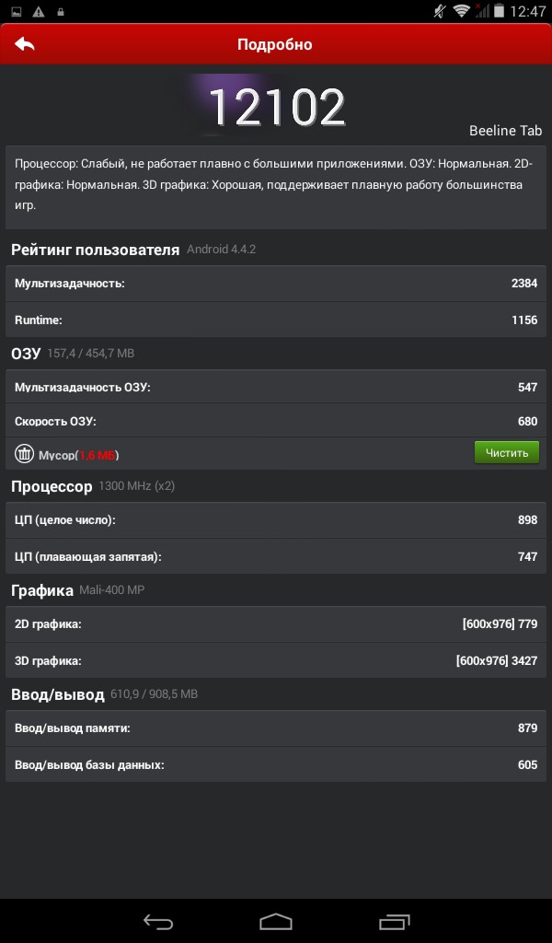Image resolution: width=552 pixels, height=943 pixels.
Task: Select the Скорость ОЗУ row
Action: (x=276, y=421)
